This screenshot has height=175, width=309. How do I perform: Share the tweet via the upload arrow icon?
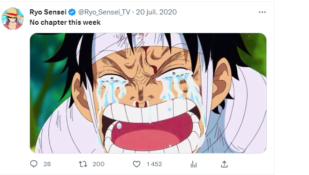(x=224, y=164)
